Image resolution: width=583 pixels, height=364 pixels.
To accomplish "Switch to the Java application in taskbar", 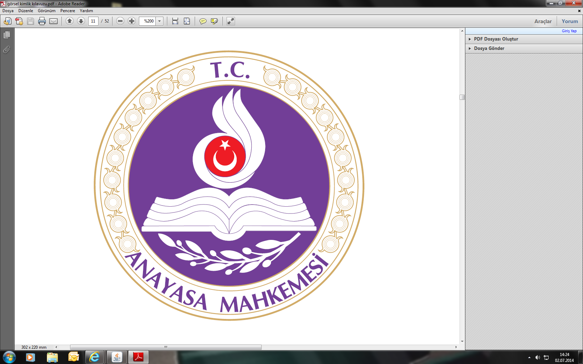I will [x=117, y=357].
